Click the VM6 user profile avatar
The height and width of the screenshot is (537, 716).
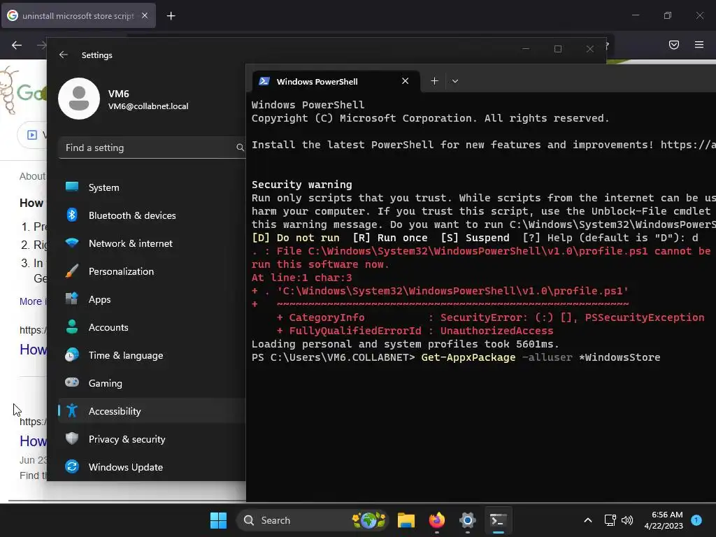79,99
